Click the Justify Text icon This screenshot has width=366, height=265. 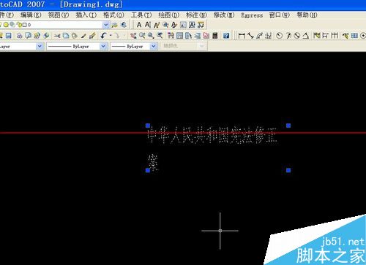[192, 25]
